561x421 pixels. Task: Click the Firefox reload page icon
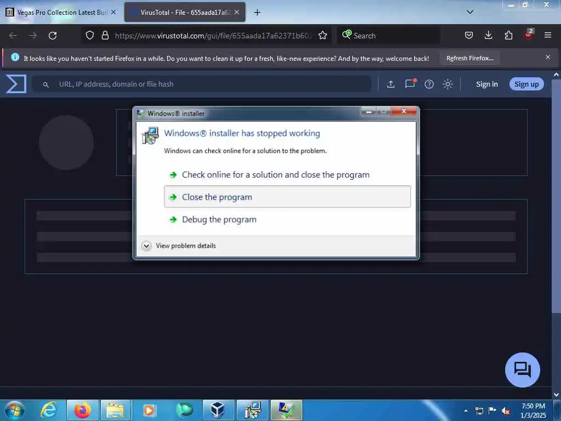coord(53,36)
